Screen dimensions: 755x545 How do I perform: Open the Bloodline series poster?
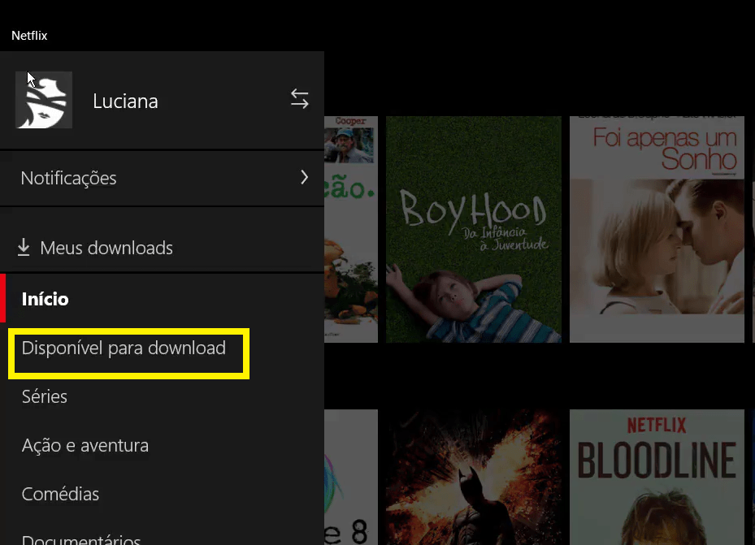(657, 477)
